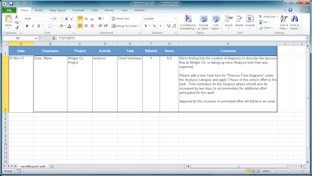Image resolution: width=312 pixels, height=176 pixels.
Task: Toggle Underline formatting
Action: click(38, 26)
